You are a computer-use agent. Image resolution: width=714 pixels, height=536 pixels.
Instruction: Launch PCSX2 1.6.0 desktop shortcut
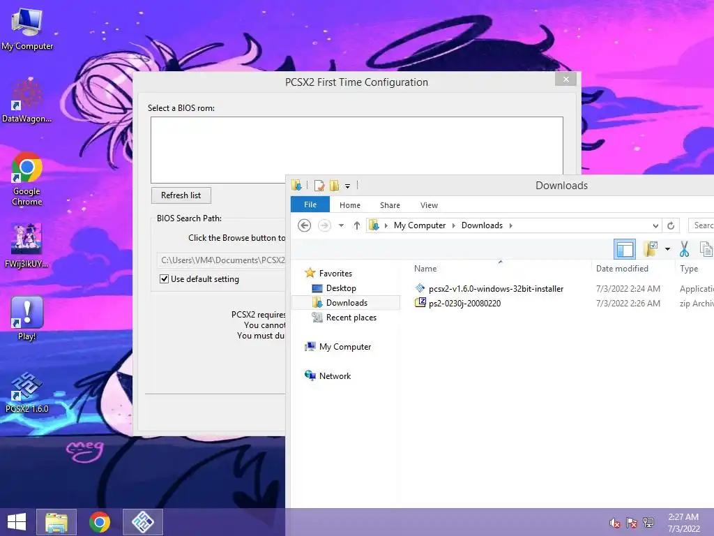27,392
